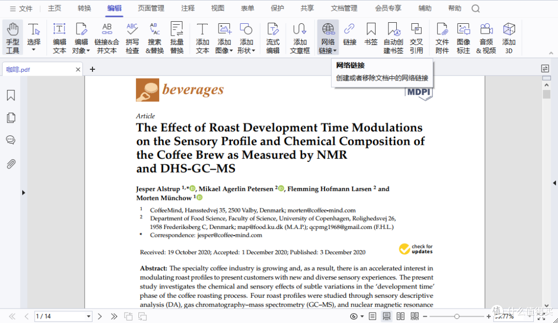This screenshot has height=323, width=558.
Task: Click the Web Links (网络链接) button
Action: click(328, 38)
